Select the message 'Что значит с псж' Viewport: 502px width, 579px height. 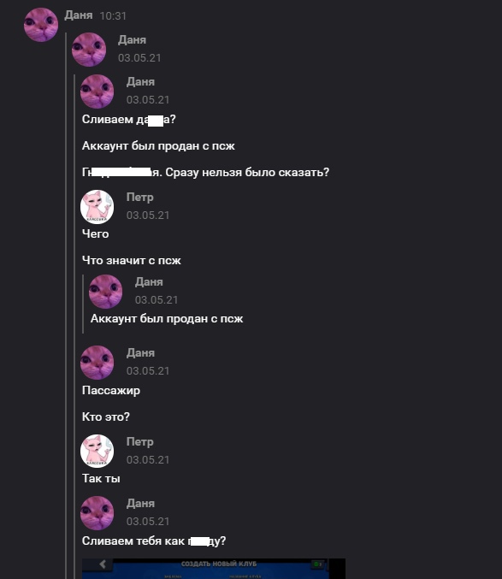point(132,260)
